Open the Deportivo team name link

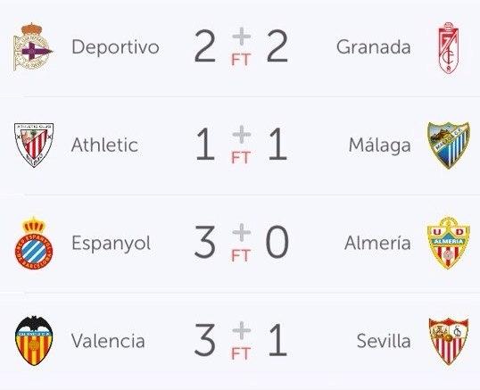tap(115, 47)
